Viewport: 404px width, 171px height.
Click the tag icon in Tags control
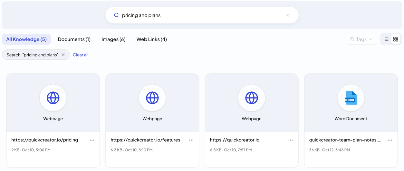coord(352,39)
